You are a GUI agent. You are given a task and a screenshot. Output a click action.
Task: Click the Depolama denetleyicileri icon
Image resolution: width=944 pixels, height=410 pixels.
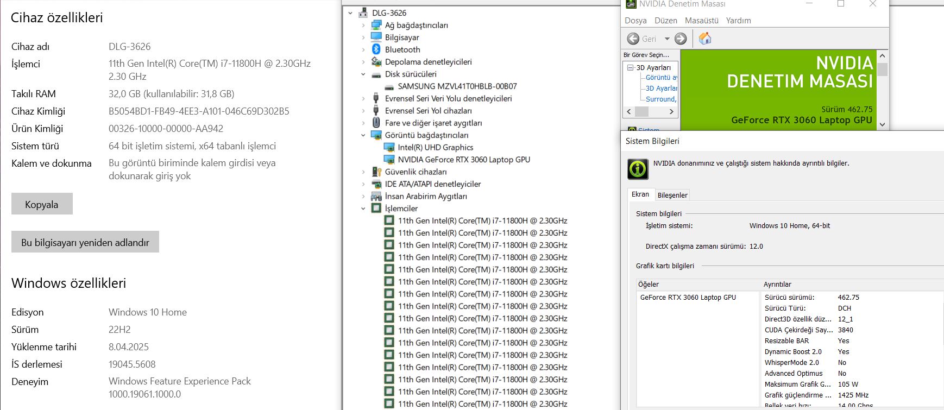(x=376, y=61)
